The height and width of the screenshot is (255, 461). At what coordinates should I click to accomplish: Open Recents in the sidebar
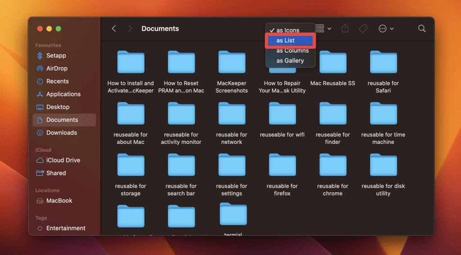click(57, 81)
